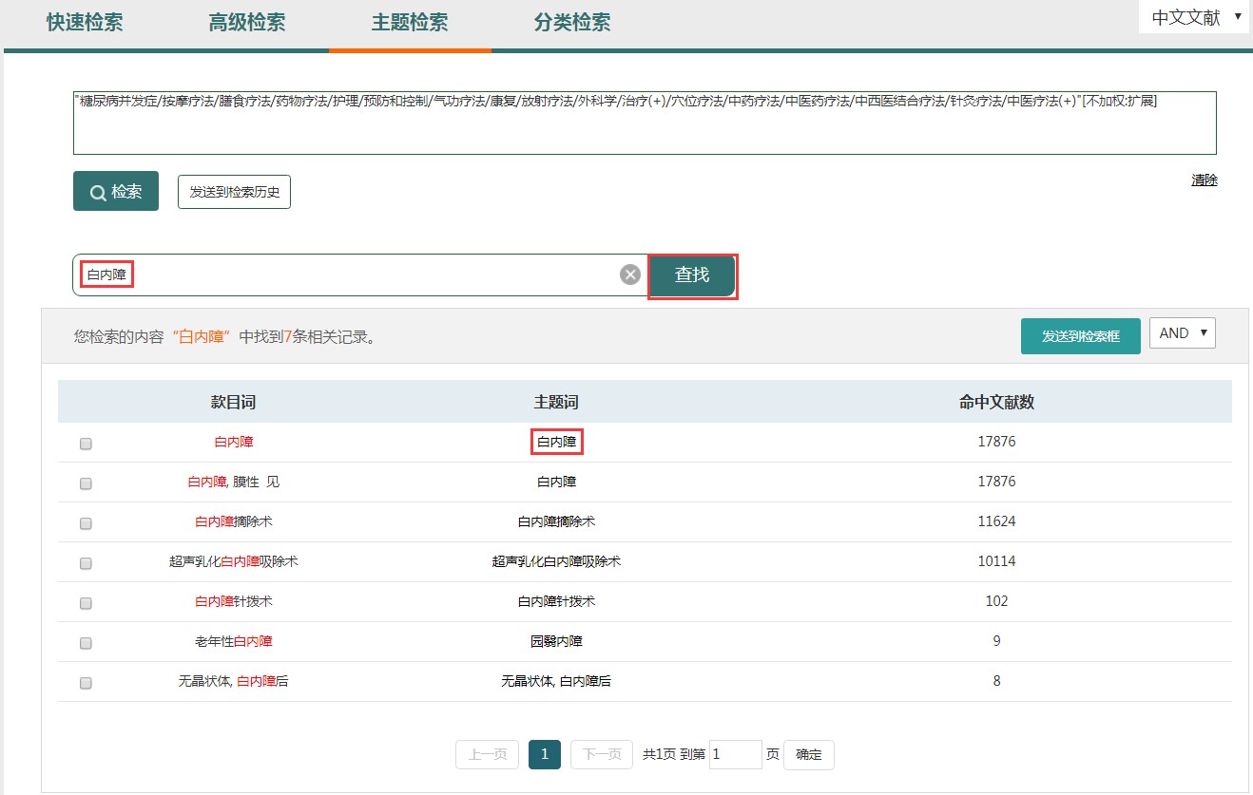Check the checkbox for 白内障 row
Image resolution: width=1253 pixels, height=795 pixels.
[86, 444]
